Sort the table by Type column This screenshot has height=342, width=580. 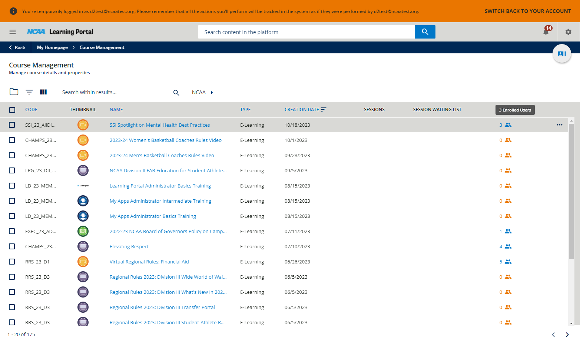[245, 109]
